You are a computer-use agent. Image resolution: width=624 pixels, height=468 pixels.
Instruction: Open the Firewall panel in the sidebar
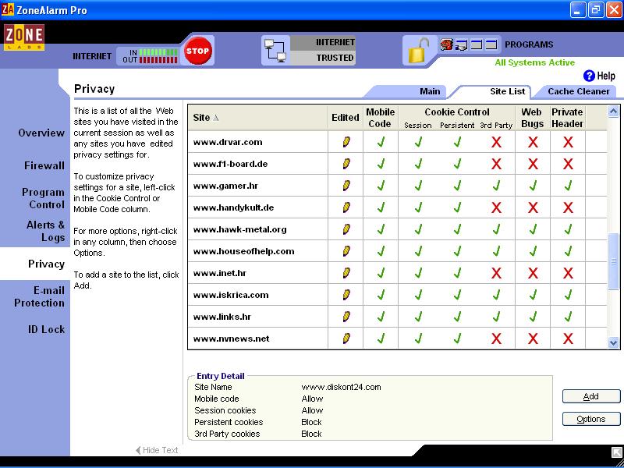pos(44,165)
